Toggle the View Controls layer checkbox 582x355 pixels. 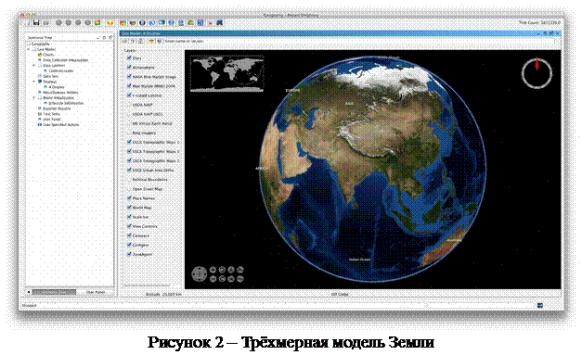129,226
